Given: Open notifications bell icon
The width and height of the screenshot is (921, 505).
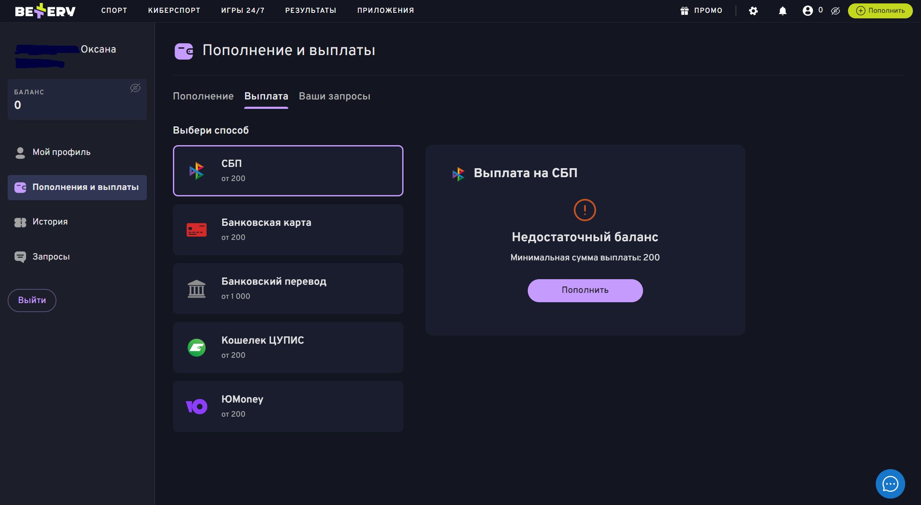Looking at the screenshot, I should tap(782, 11).
